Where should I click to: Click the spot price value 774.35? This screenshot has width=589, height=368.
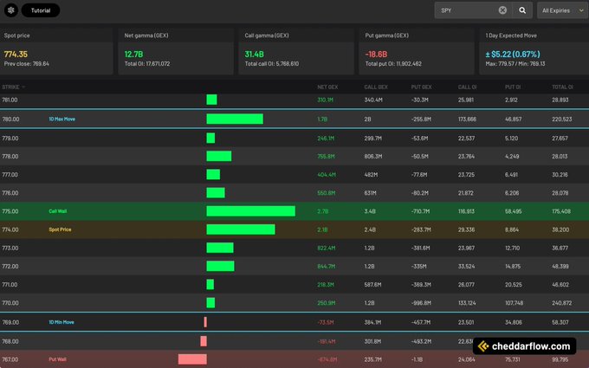(16, 54)
